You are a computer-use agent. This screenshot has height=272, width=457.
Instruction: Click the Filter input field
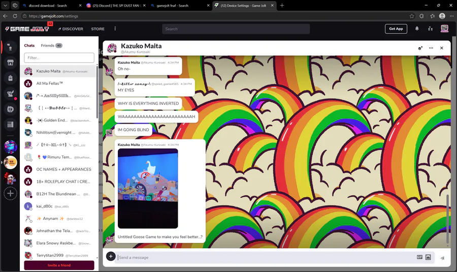(x=59, y=58)
